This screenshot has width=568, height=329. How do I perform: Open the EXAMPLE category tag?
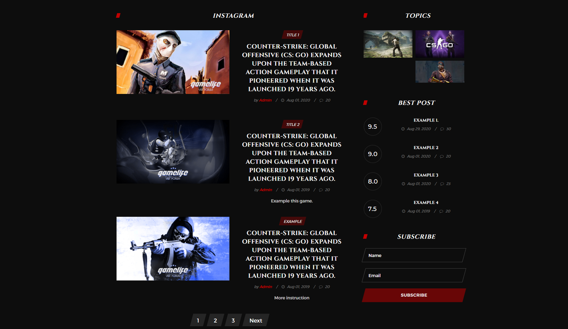[292, 221]
